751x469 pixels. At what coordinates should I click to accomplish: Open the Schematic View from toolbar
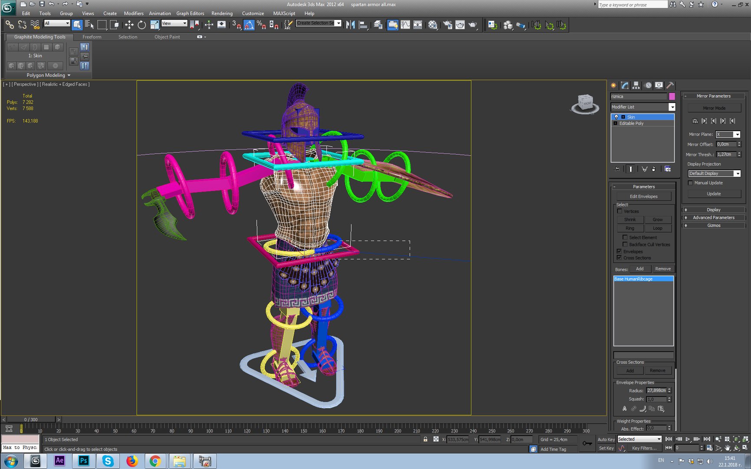click(418, 25)
